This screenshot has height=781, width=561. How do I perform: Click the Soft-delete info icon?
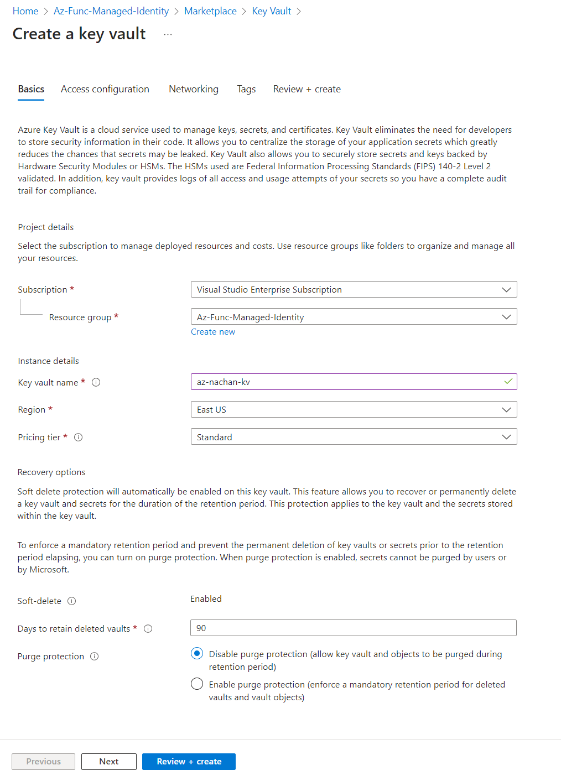point(72,601)
